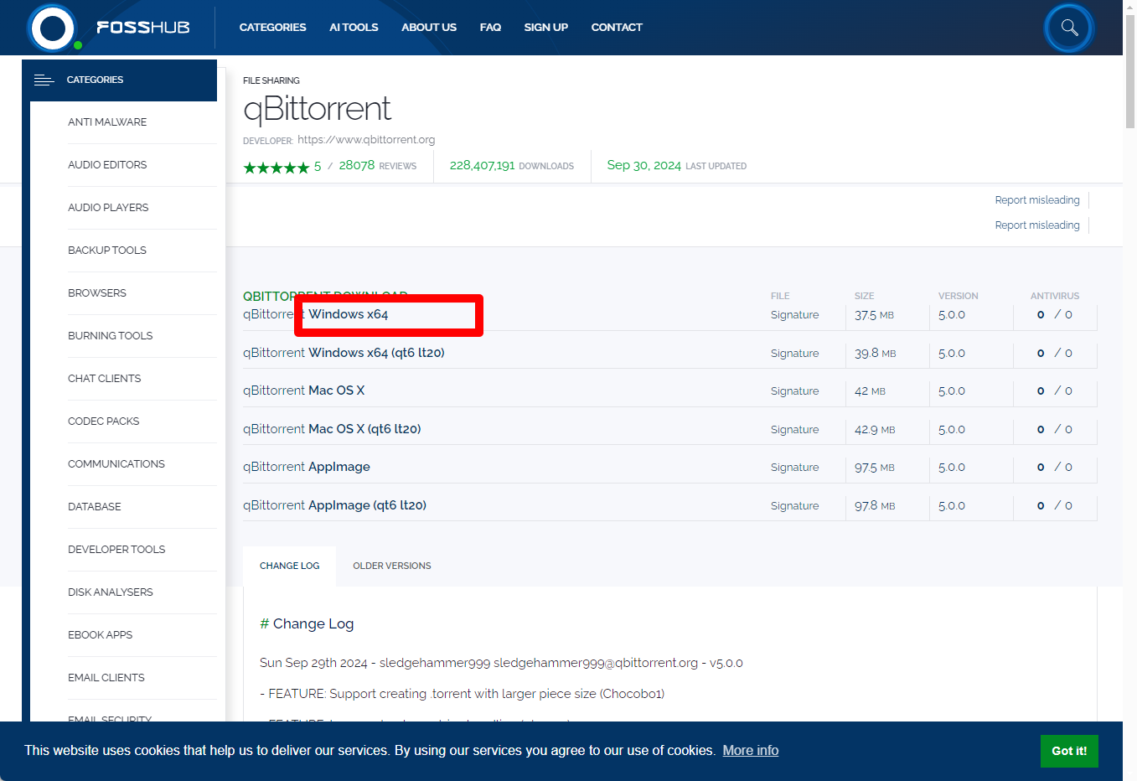The height and width of the screenshot is (781, 1137).
Task: Open EMAIL CLIENTS category
Action: (x=106, y=678)
